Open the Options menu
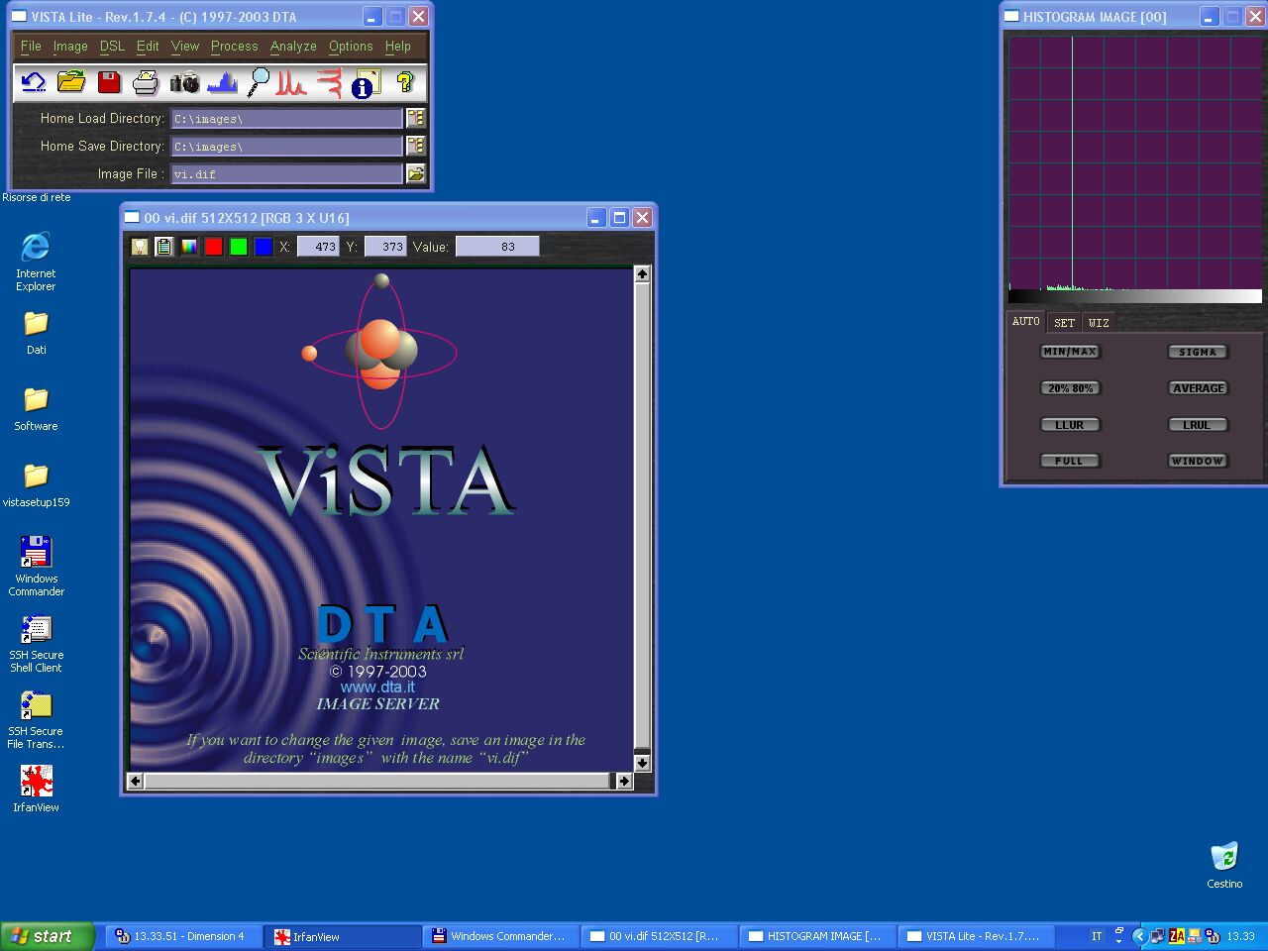 pos(351,46)
